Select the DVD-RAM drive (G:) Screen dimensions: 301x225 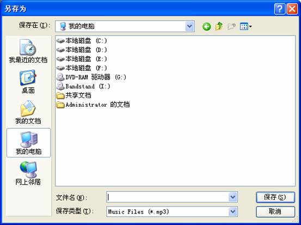[91, 77]
